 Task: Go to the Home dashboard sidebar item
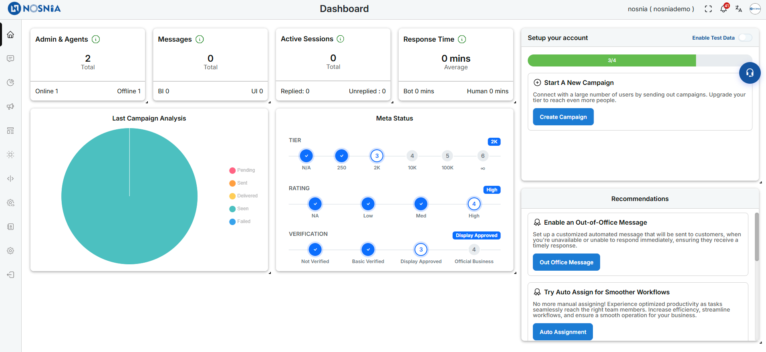[10, 34]
